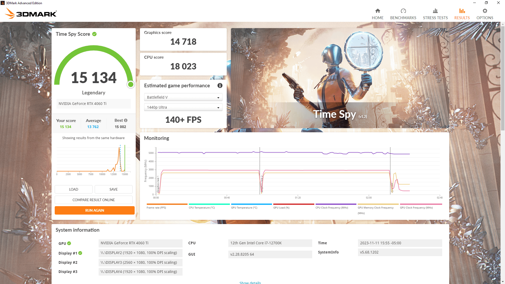Open the Battlefield V game dropdown
Screen dimensions: 505x284
(x=183, y=97)
